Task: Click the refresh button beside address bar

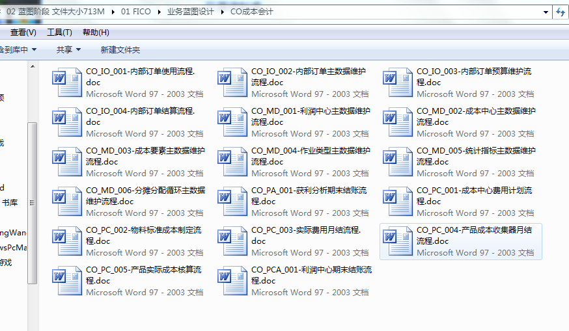Action: point(560,12)
